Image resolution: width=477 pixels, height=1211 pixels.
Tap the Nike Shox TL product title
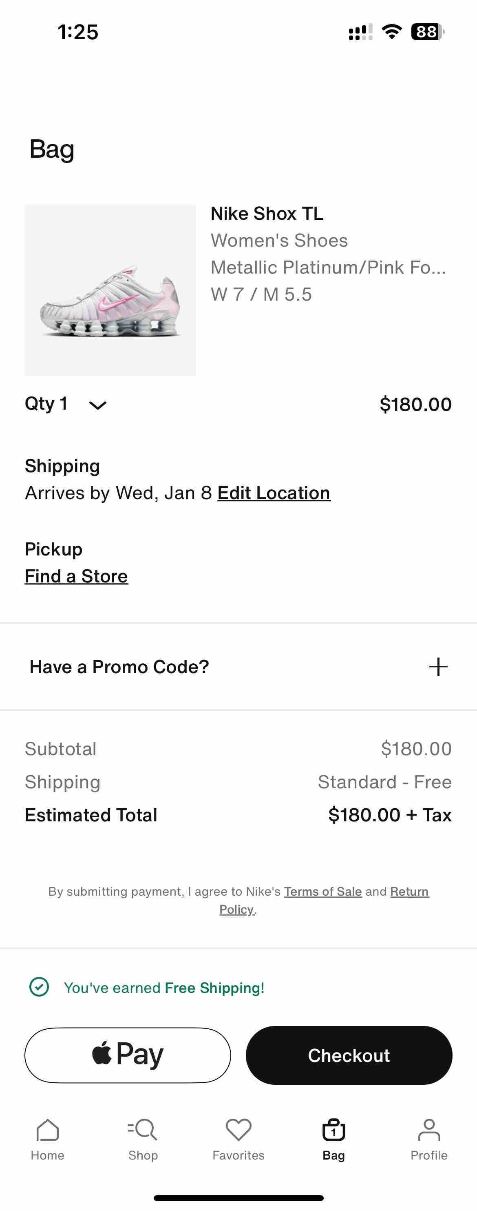[x=267, y=214]
